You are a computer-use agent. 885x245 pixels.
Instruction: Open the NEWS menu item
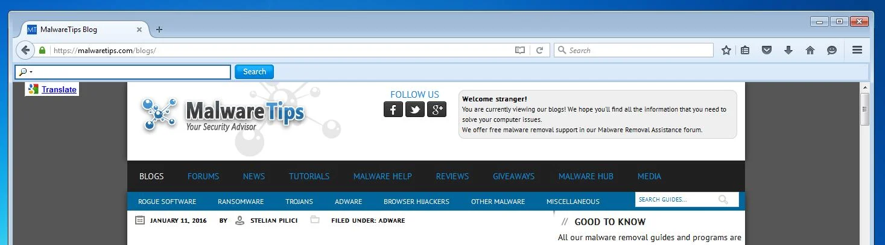[254, 176]
